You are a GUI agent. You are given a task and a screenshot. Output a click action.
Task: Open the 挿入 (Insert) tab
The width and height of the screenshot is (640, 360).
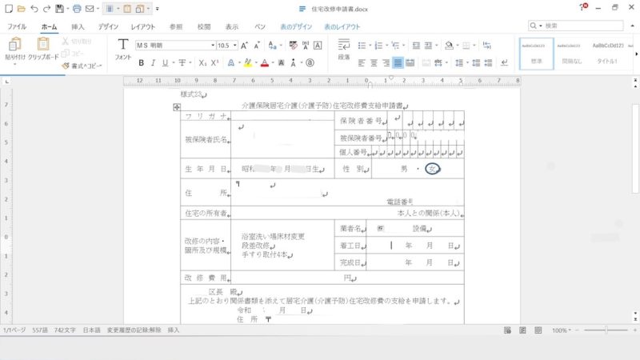(x=78, y=26)
